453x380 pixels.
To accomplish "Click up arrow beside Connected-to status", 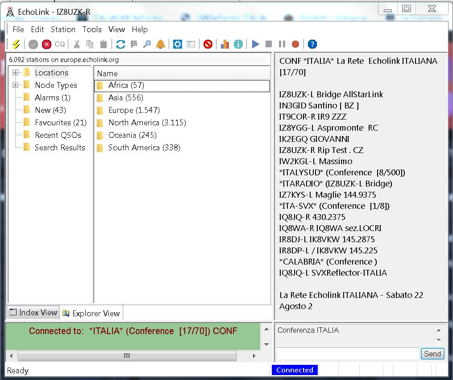I will click(x=266, y=329).
